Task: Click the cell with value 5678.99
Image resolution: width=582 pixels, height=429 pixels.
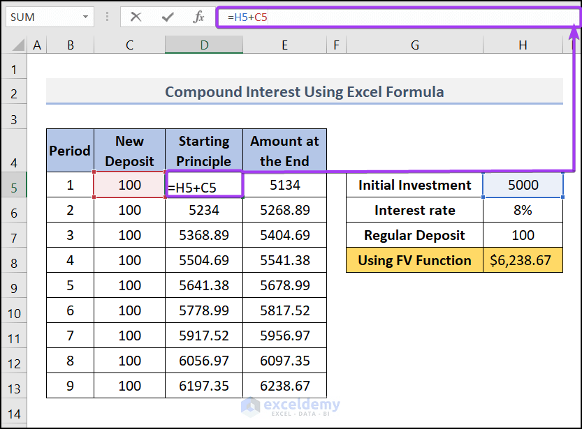Action: (x=284, y=285)
